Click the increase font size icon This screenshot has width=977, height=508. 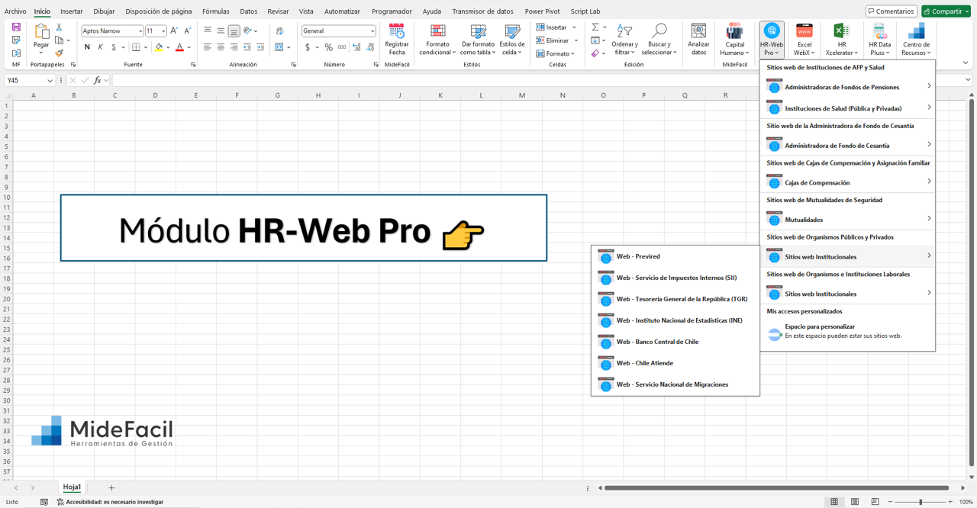pos(174,31)
